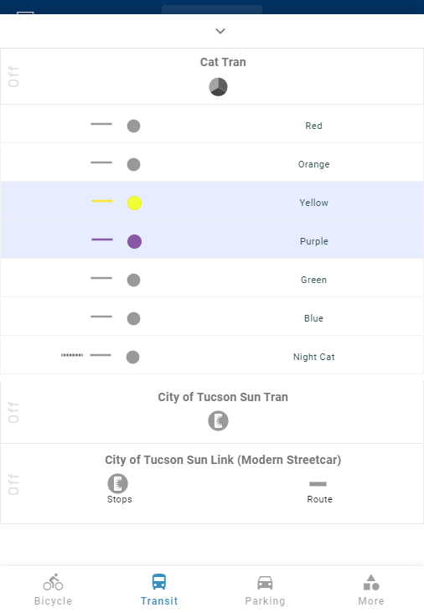The image size is (424, 613).
Task: Enable the Green route
Action: (x=212, y=277)
